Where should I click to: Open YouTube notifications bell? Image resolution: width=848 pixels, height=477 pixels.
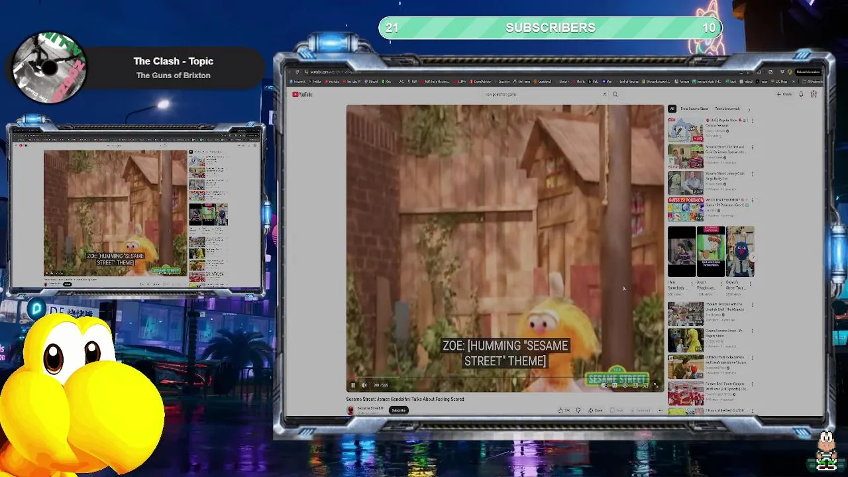(x=801, y=94)
